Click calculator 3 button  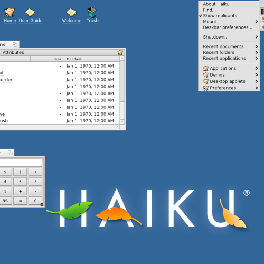point(5,191)
